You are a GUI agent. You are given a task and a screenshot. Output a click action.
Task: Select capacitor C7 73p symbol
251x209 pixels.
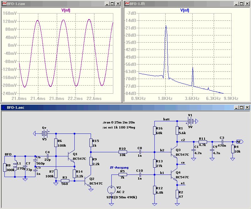25,166
